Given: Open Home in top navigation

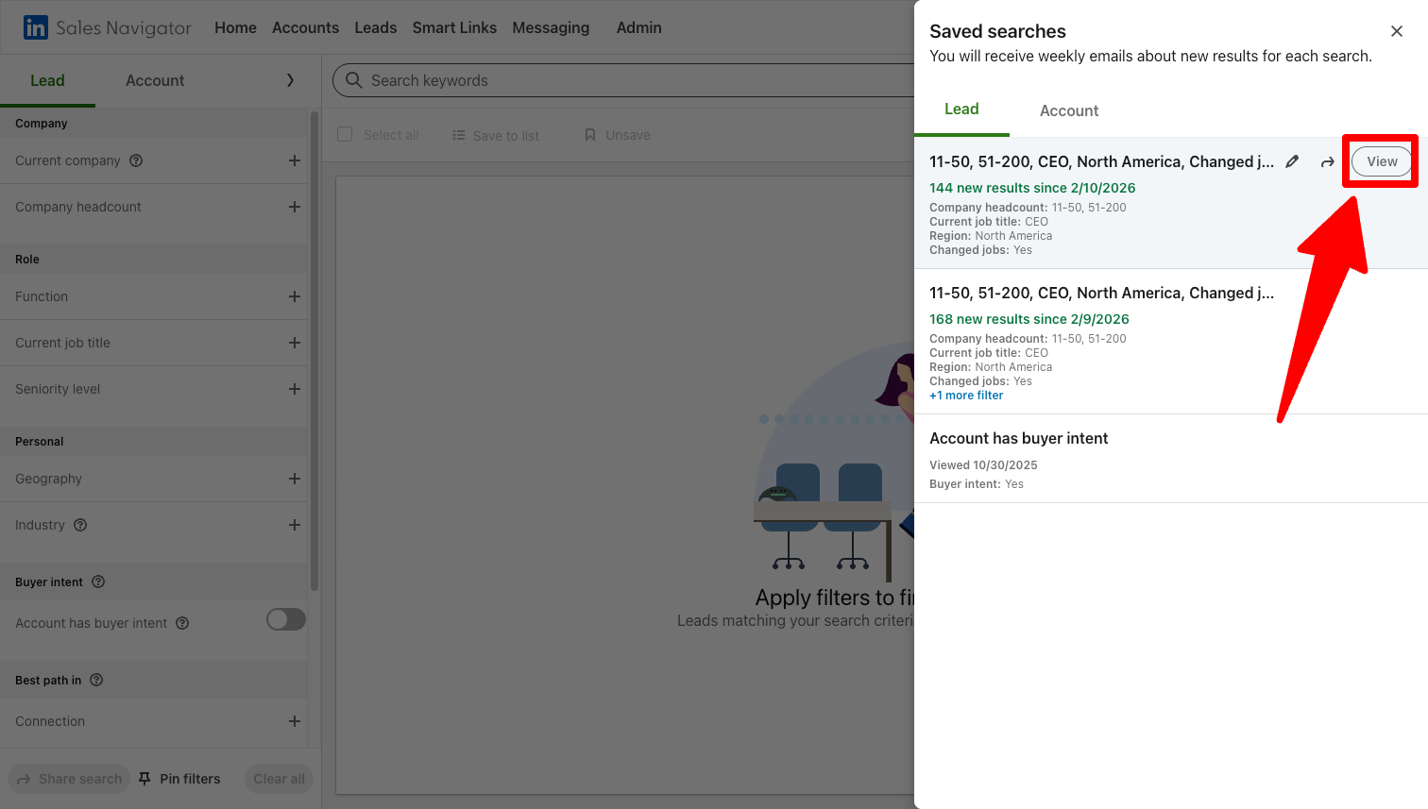Looking at the screenshot, I should click(235, 27).
